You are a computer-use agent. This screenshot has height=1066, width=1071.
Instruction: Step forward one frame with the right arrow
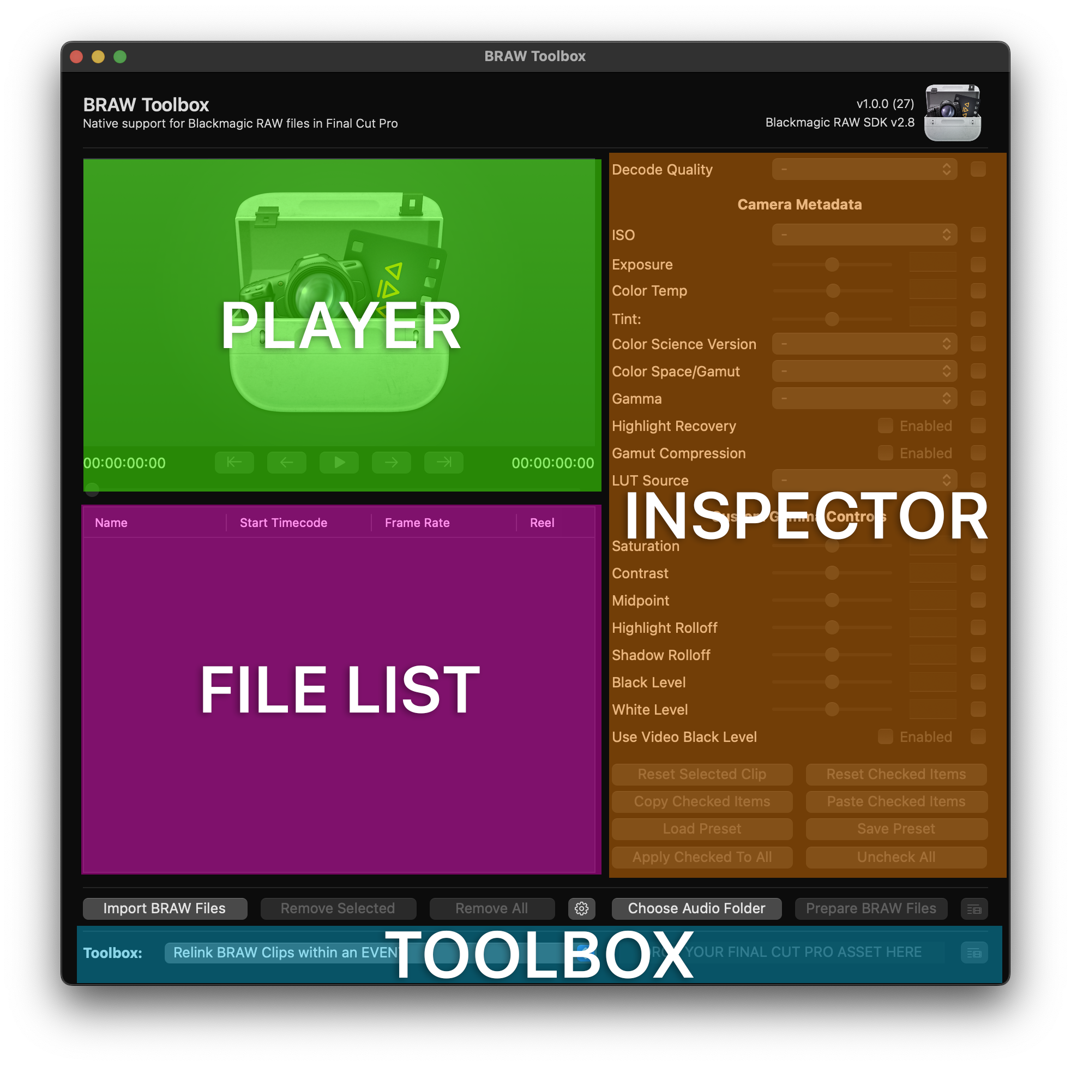click(x=391, y=462)
